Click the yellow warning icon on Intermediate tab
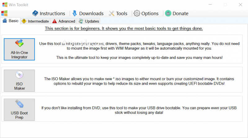248x138 pixels. pos(24,21)
